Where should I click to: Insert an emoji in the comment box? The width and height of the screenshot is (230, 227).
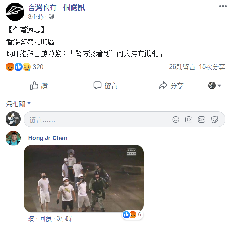tap(176, 119)
